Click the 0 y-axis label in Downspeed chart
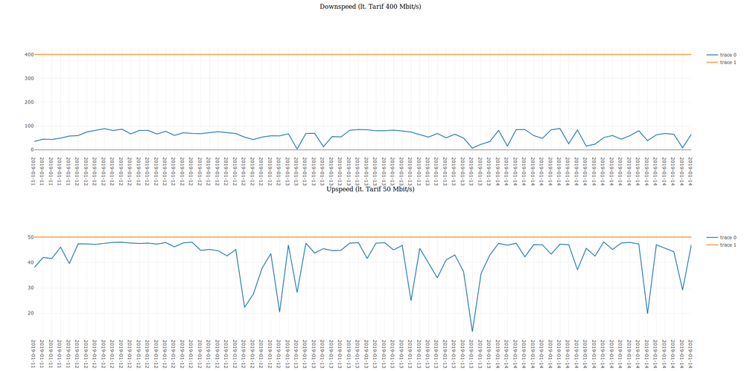 [x=31, y=149]
